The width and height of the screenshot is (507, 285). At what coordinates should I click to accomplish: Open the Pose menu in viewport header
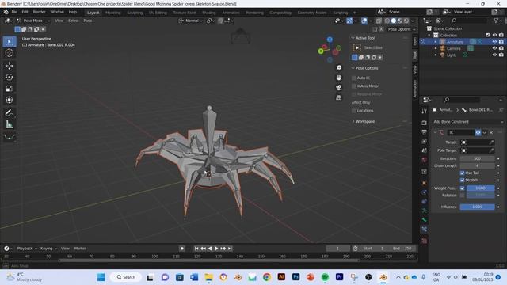coord(88,21)
